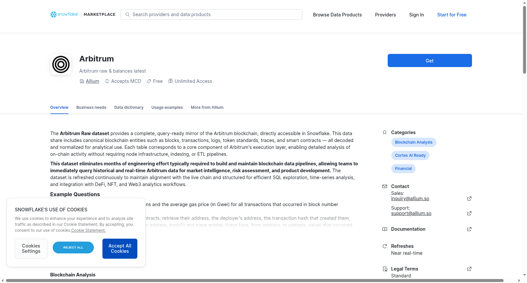The width and height of the screenshot is (527, 283).
Task: Click the Contact envelope icon
Action: click(x=385, y=186)
